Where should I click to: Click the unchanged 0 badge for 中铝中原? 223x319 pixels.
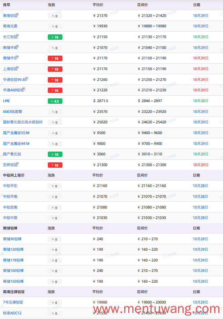(x=55, y=218)
